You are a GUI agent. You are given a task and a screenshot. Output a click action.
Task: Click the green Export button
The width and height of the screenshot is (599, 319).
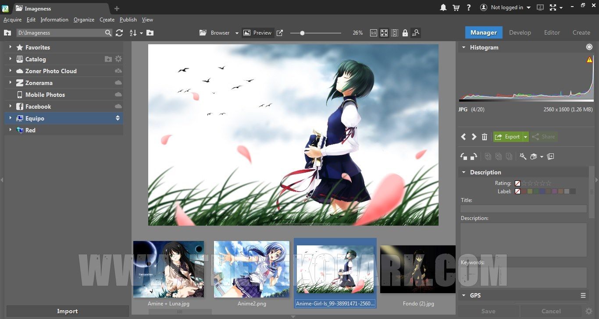[508, 137]
